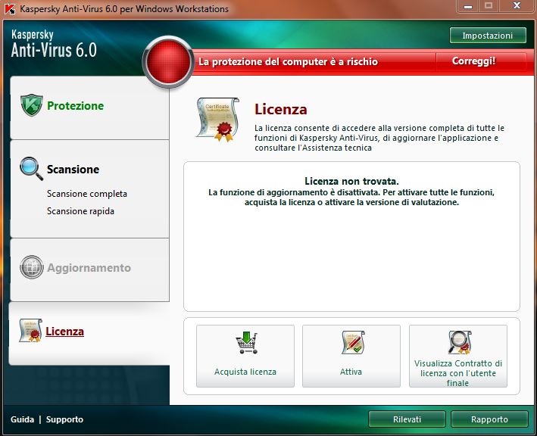The width and height of the screenshot is (537, 436).
Task: Open the Rapporto report button
Action: [x=489, y=419]
